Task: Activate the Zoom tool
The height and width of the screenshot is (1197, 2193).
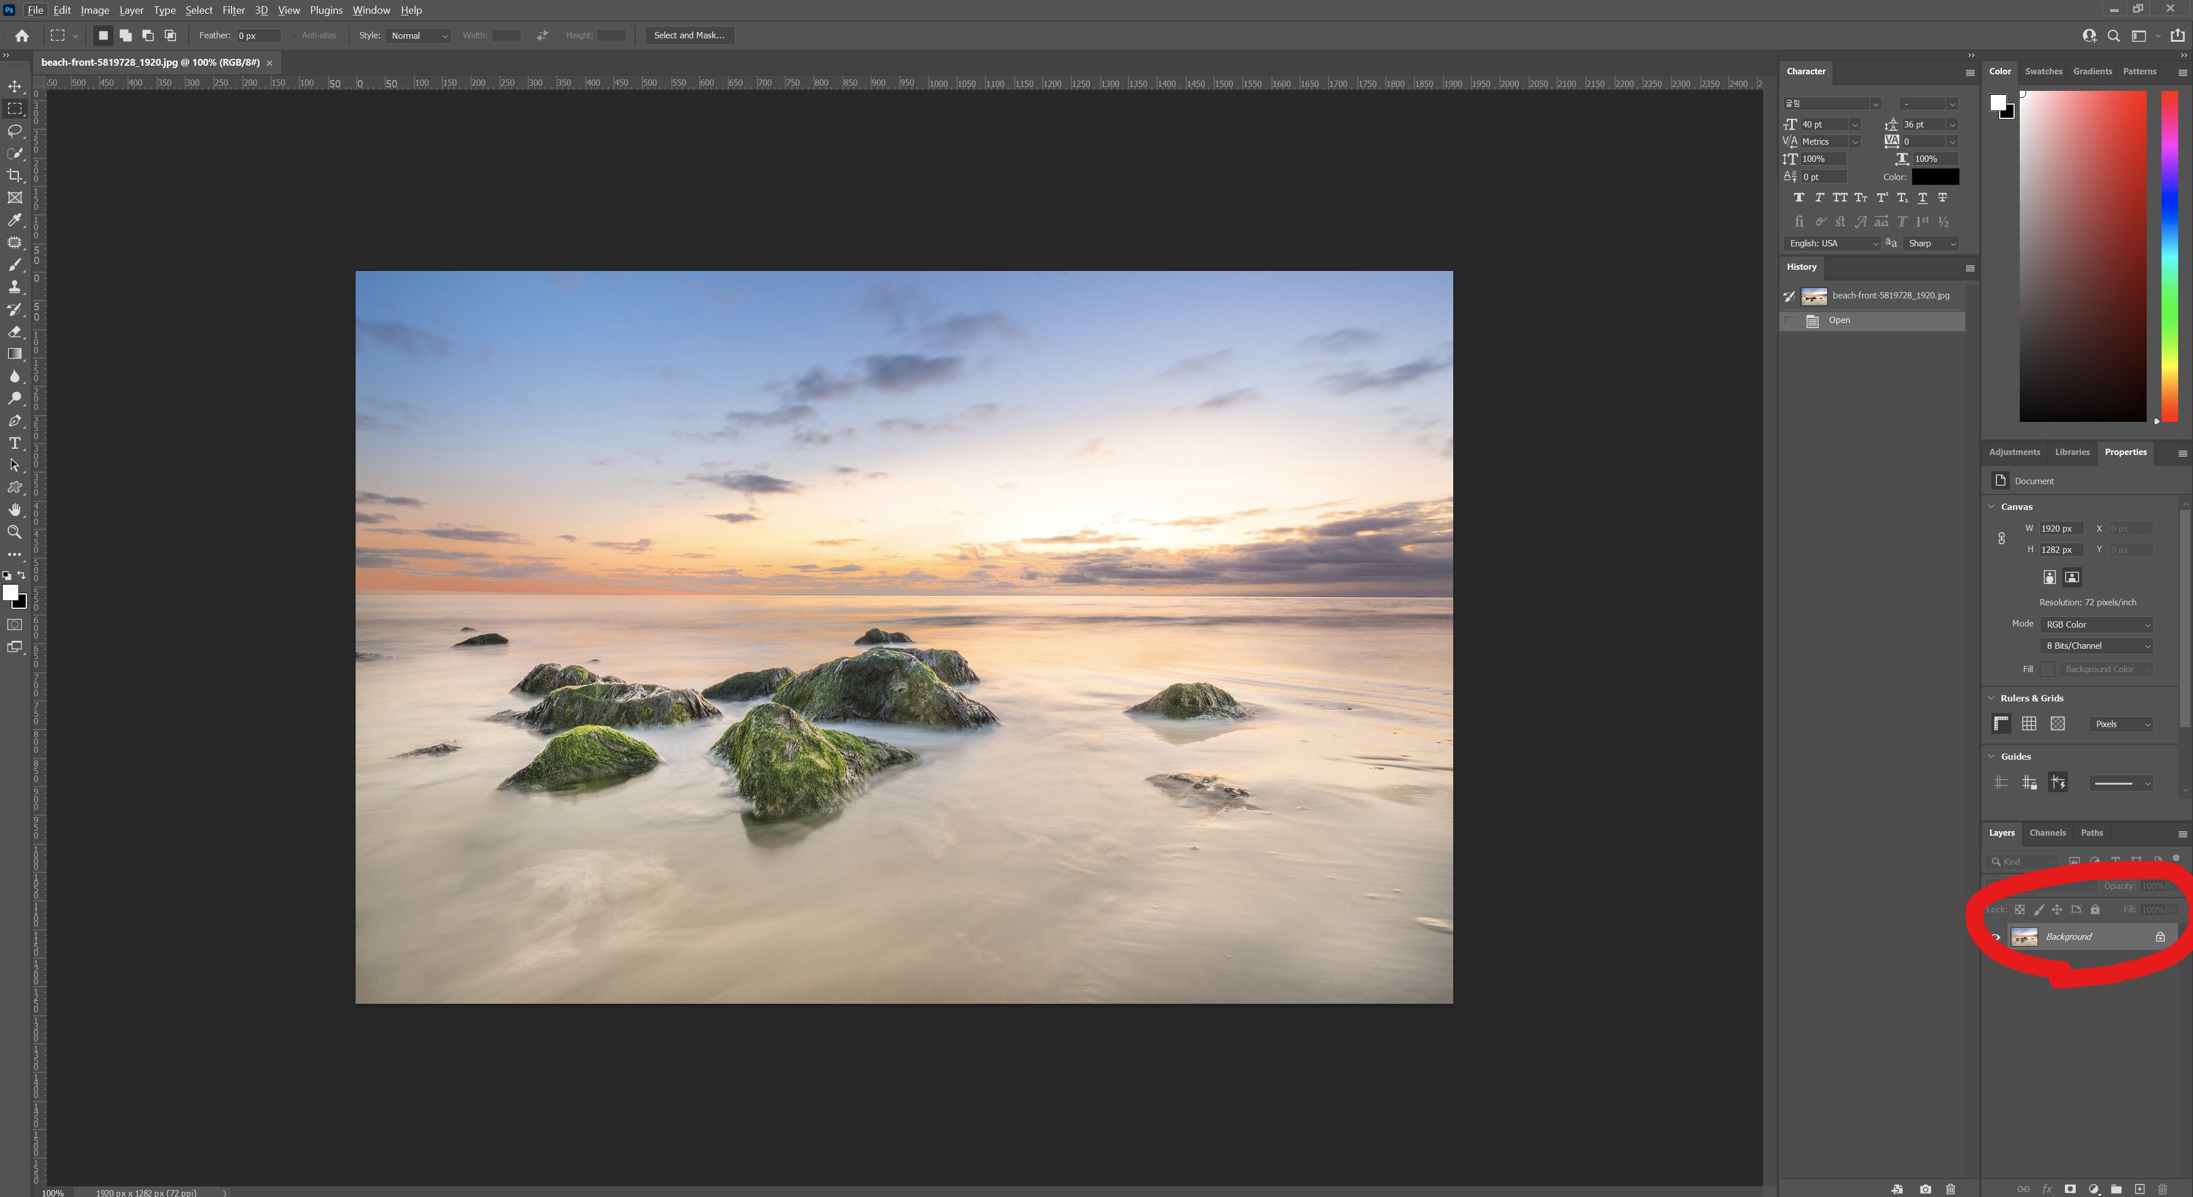Action: click(x=14, y=532)
